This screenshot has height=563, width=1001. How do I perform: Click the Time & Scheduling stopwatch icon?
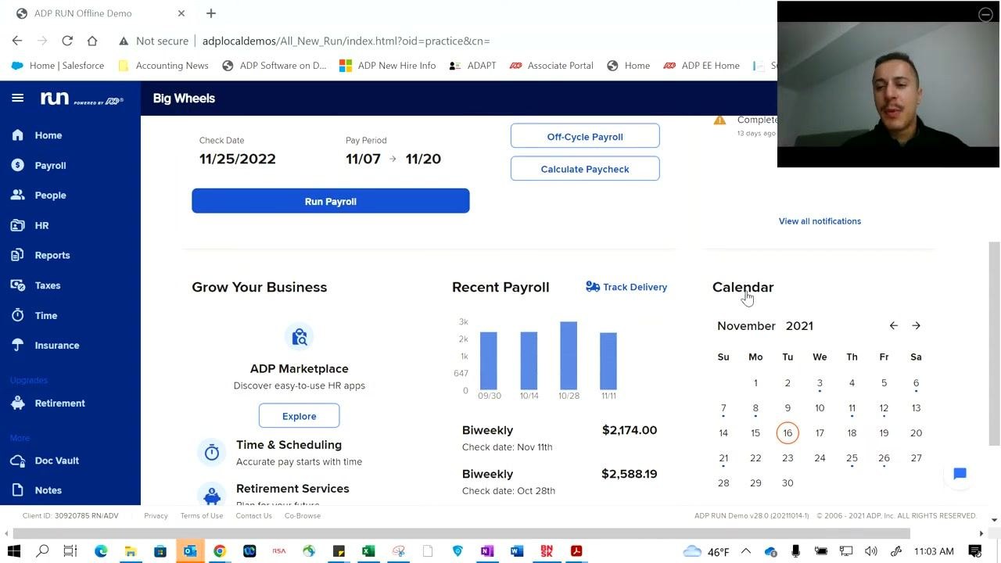click(x=212, y=453)
